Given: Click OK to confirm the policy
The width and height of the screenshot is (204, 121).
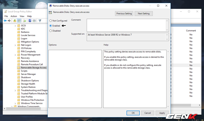Looking at the screenshot, I should pos(133,113).
